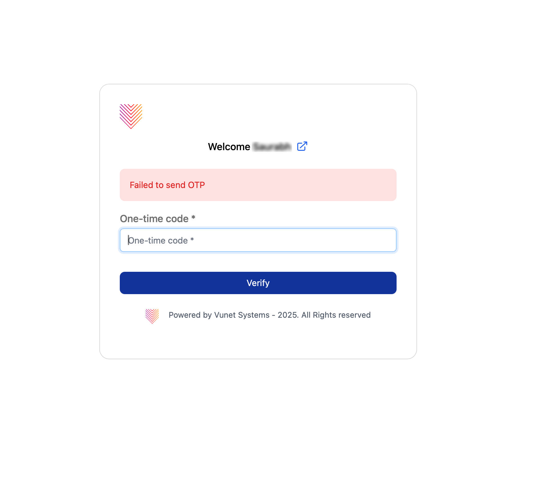Click the "2025. All Rights reserved" text

(324, 315)
